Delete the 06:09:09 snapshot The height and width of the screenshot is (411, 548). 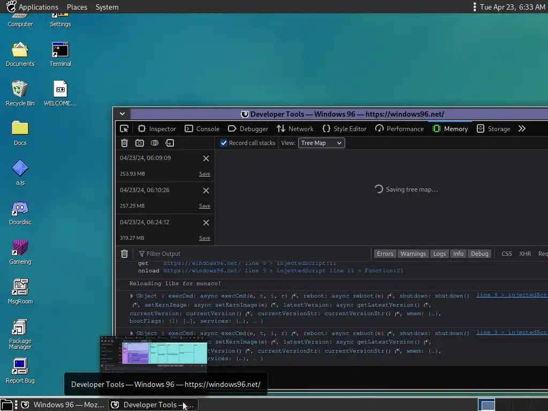tap(206, 158)
